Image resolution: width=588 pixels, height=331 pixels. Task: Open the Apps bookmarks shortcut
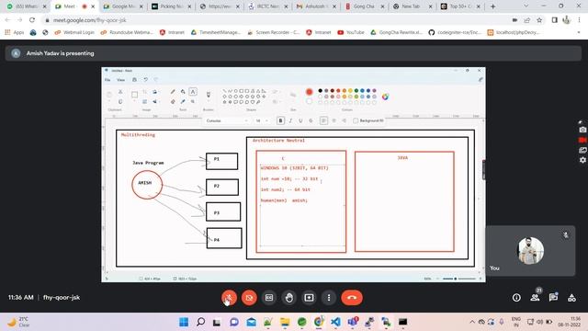(x=15, y=33)
